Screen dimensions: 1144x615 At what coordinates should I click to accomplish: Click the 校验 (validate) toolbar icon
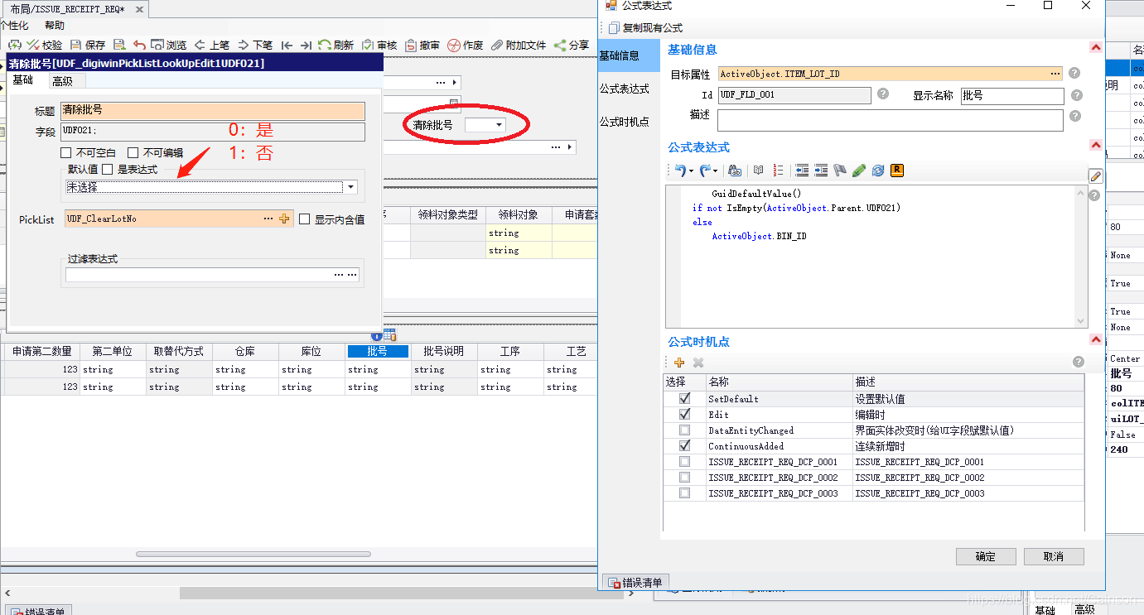[34, 46]
